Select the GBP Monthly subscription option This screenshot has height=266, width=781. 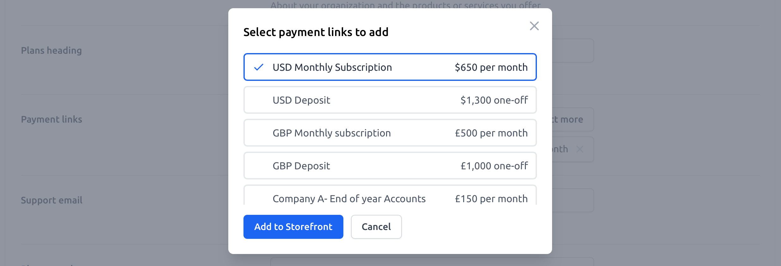point(390,133)
